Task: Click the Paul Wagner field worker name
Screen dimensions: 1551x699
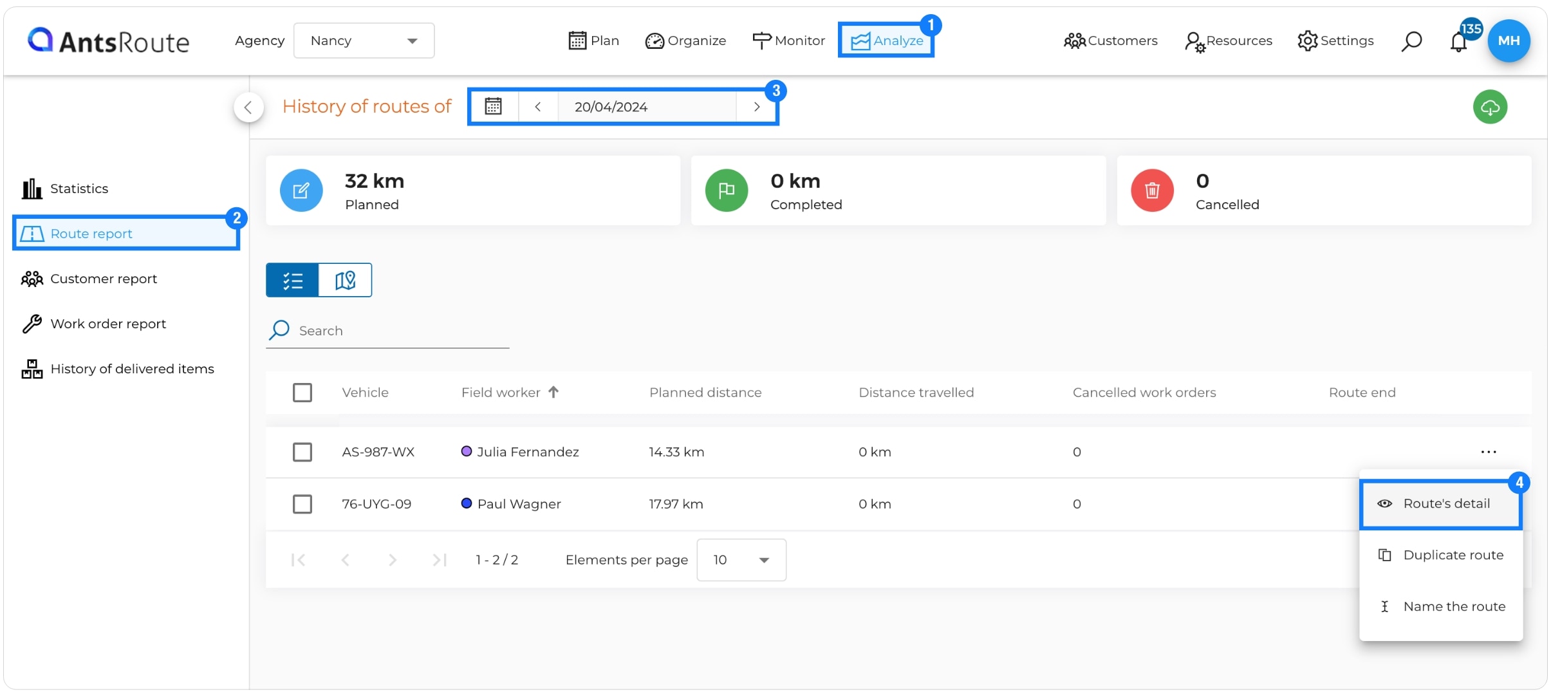Action: pos(519,504)
